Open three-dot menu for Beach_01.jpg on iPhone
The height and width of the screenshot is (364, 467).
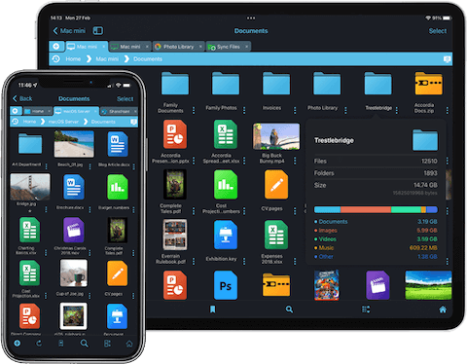90,166
